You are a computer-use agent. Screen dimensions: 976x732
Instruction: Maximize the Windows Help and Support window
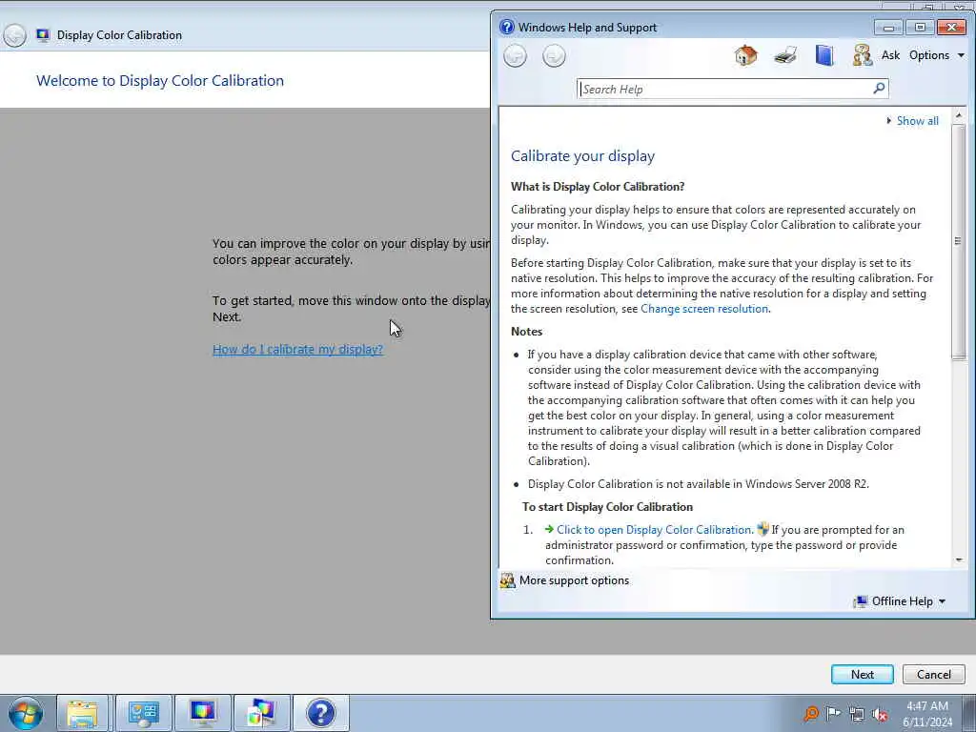pos(920,27)
